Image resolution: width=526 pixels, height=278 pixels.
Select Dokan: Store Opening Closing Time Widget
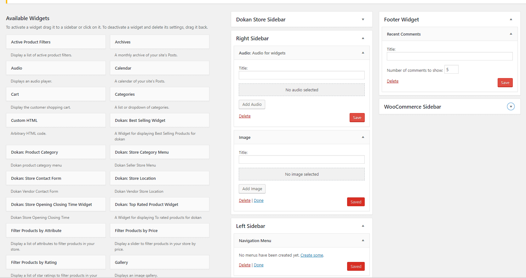click(56, 204)
